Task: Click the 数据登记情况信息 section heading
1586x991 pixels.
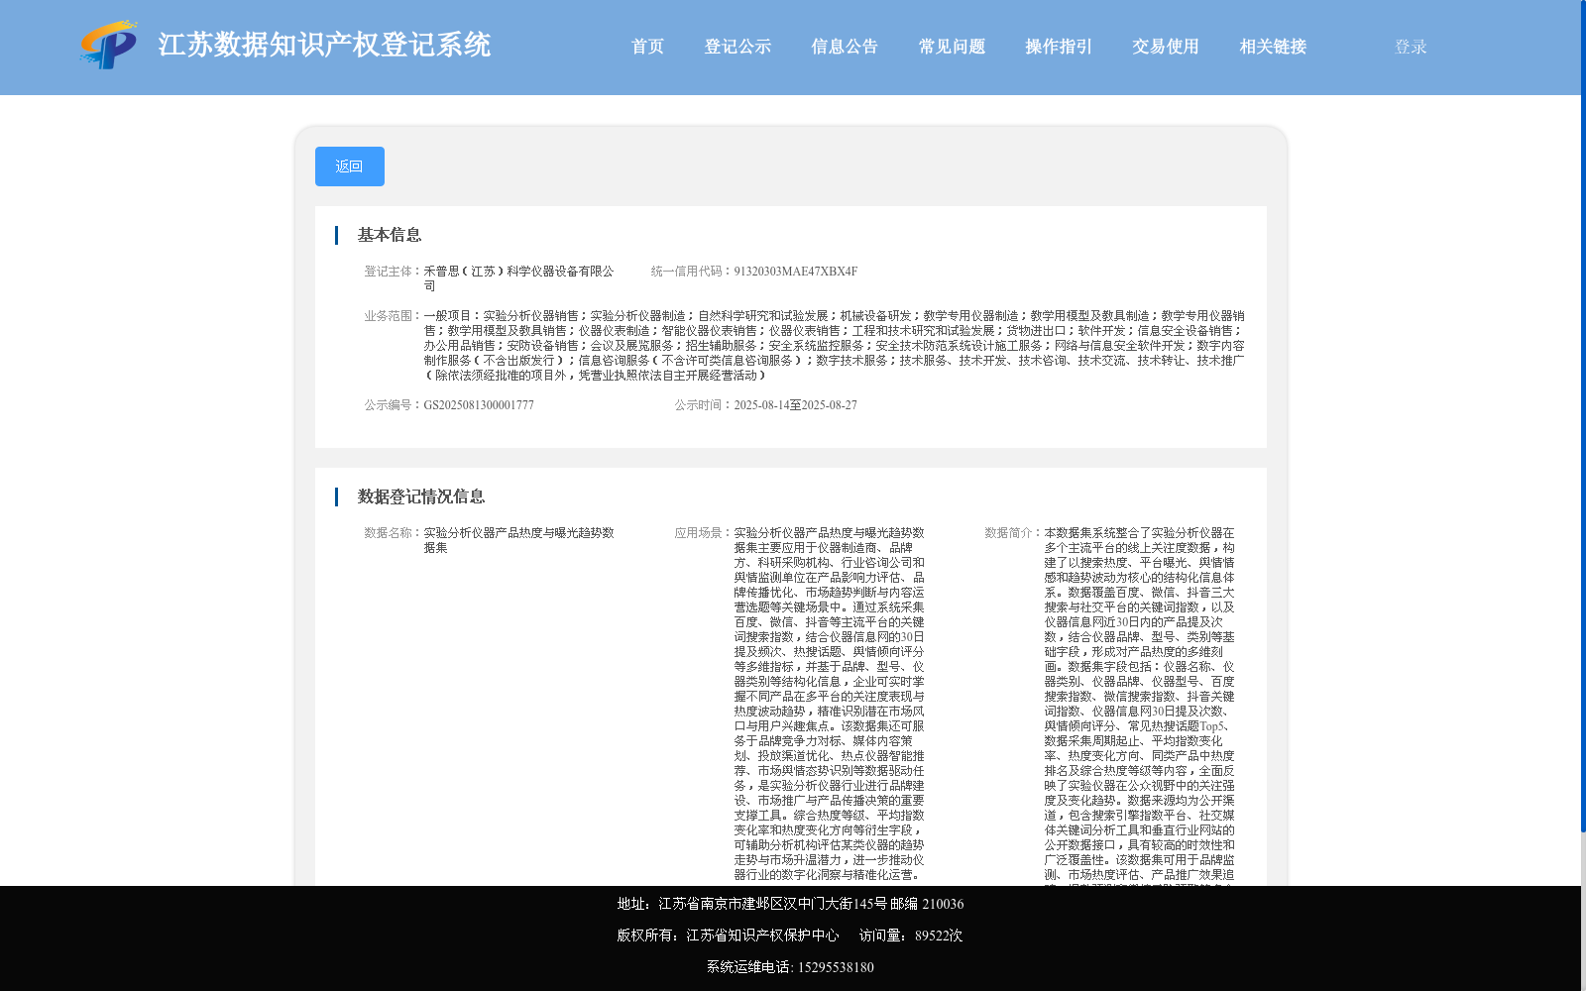Action: point(421,496)
